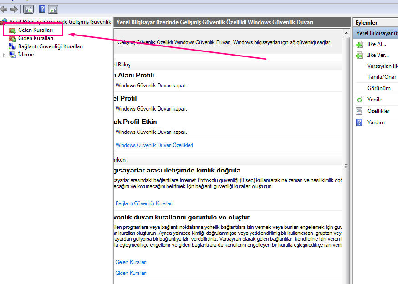Click the Özellikler action

(378, 111)
